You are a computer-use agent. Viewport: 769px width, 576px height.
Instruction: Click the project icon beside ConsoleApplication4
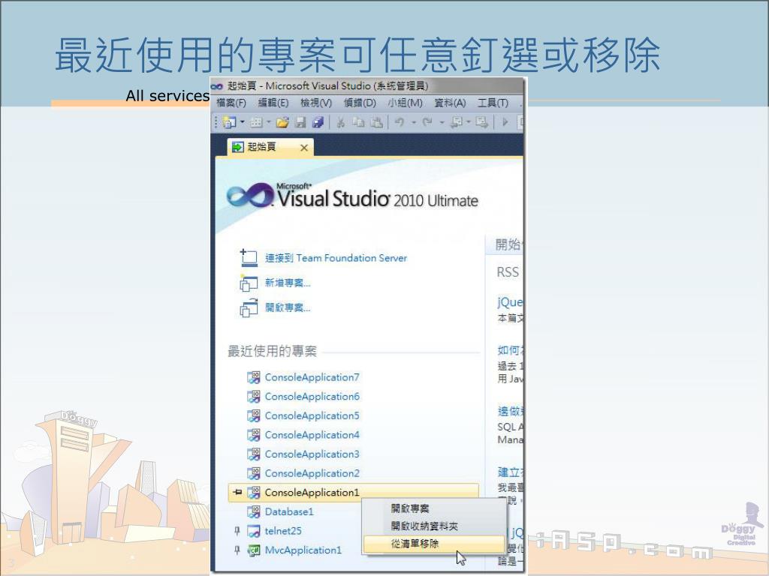pyautogui.click(x=253, y=435)
